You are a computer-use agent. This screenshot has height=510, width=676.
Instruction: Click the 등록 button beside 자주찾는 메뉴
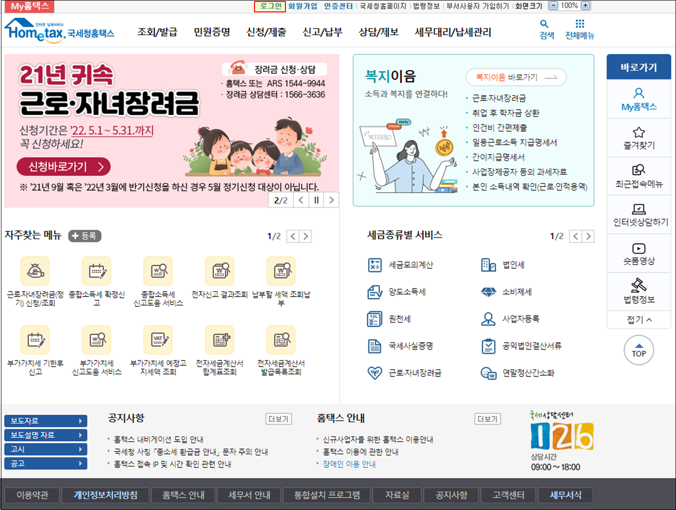85,236
